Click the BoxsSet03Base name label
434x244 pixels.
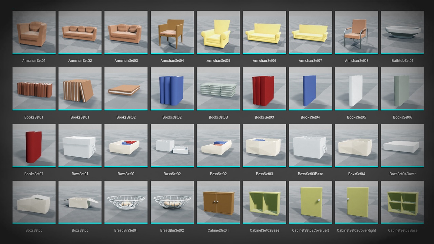[311, 174]
